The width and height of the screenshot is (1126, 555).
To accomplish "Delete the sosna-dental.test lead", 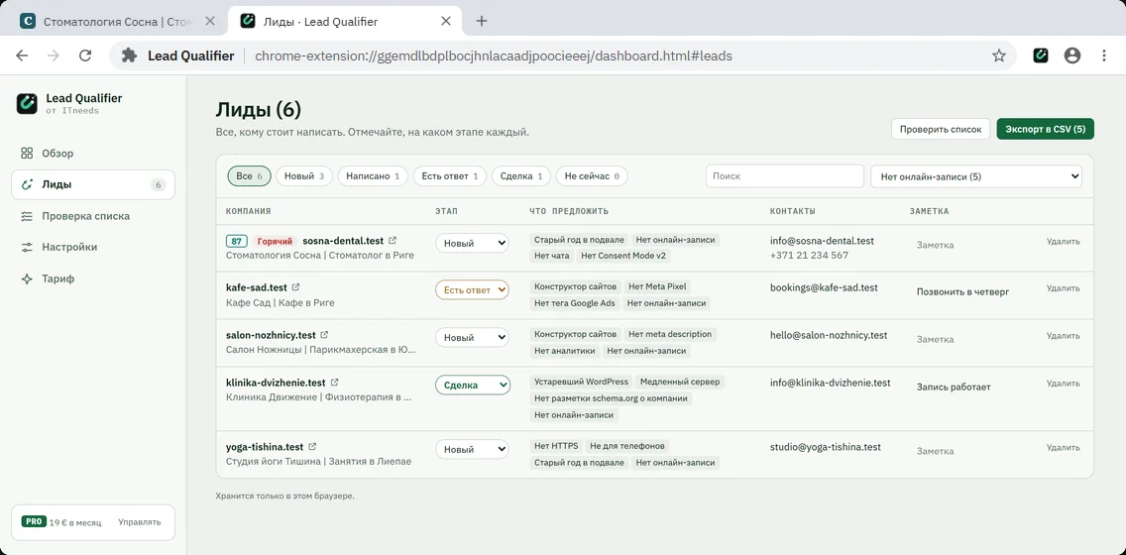I will coord(1063,241).
